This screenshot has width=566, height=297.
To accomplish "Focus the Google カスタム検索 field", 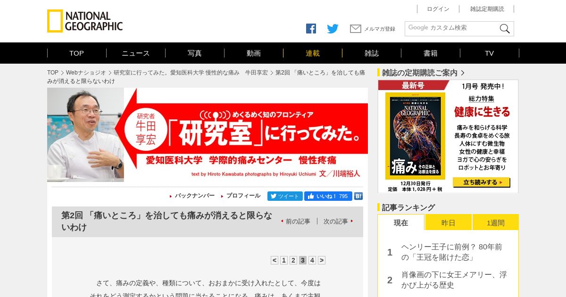I will pos(452,28).
